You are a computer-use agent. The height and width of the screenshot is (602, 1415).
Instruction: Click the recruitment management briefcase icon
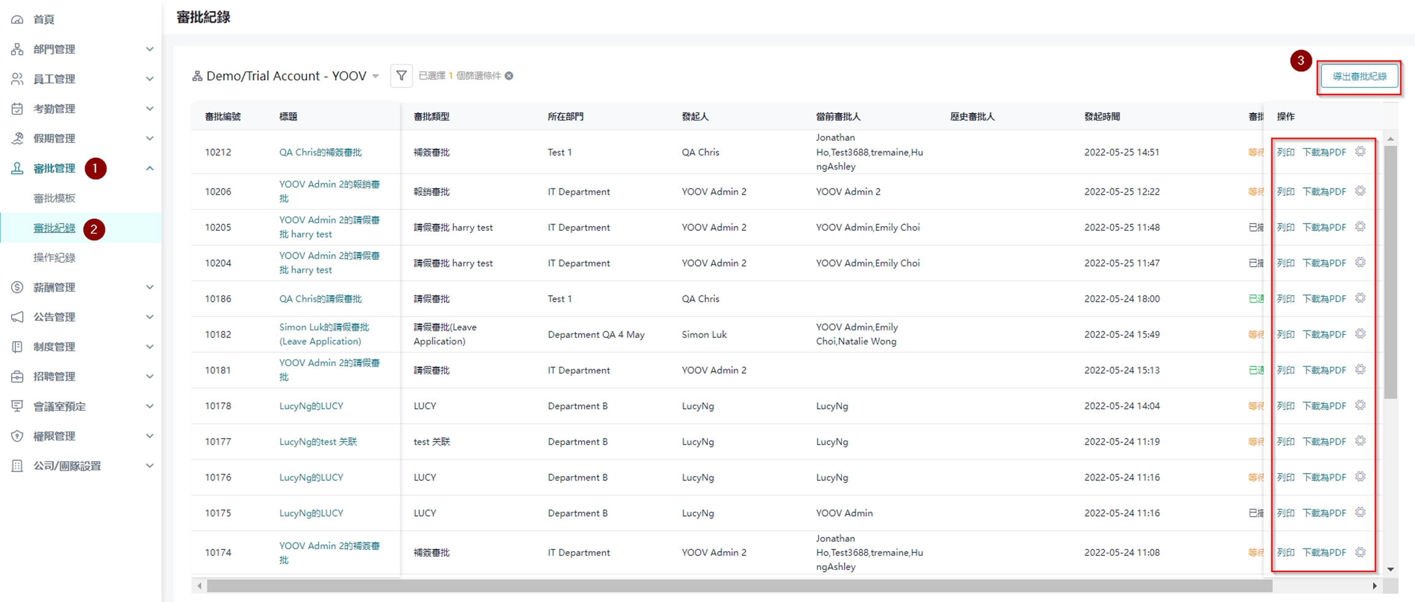coord(17,377)
